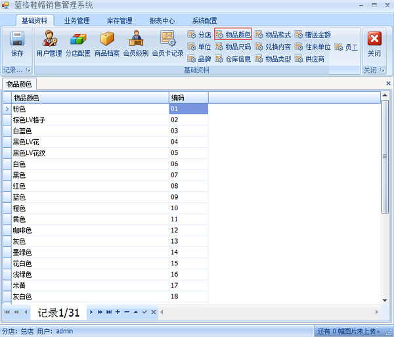The width and height of the screenshot is (394, 337).
Task: Open 商品档案 product archive
Action: tap(107, 43)
